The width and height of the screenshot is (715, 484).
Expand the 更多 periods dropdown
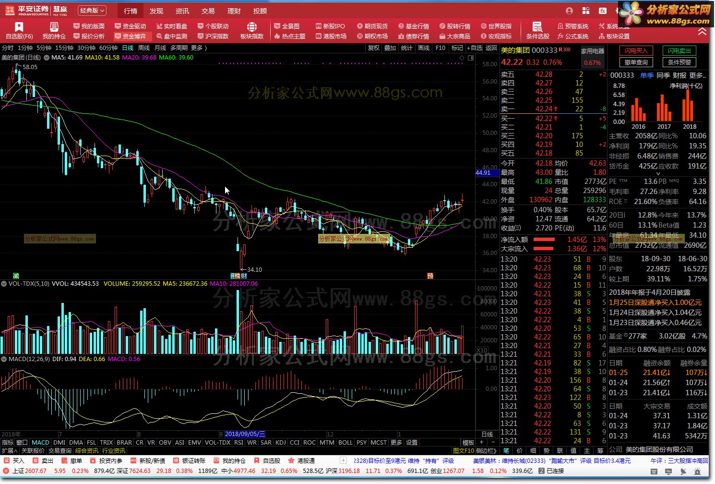199,48
